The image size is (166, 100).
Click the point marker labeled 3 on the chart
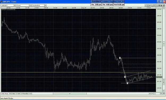(127, 83)
